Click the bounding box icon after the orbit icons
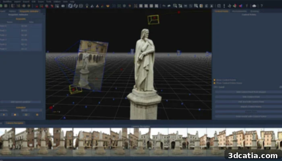 [81, 6]
